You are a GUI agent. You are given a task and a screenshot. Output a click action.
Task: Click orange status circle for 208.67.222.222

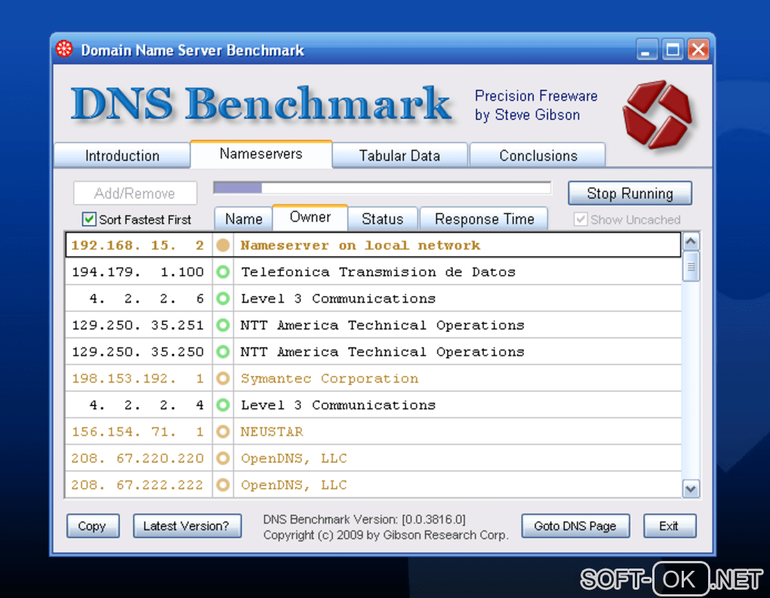coord(223,485)
